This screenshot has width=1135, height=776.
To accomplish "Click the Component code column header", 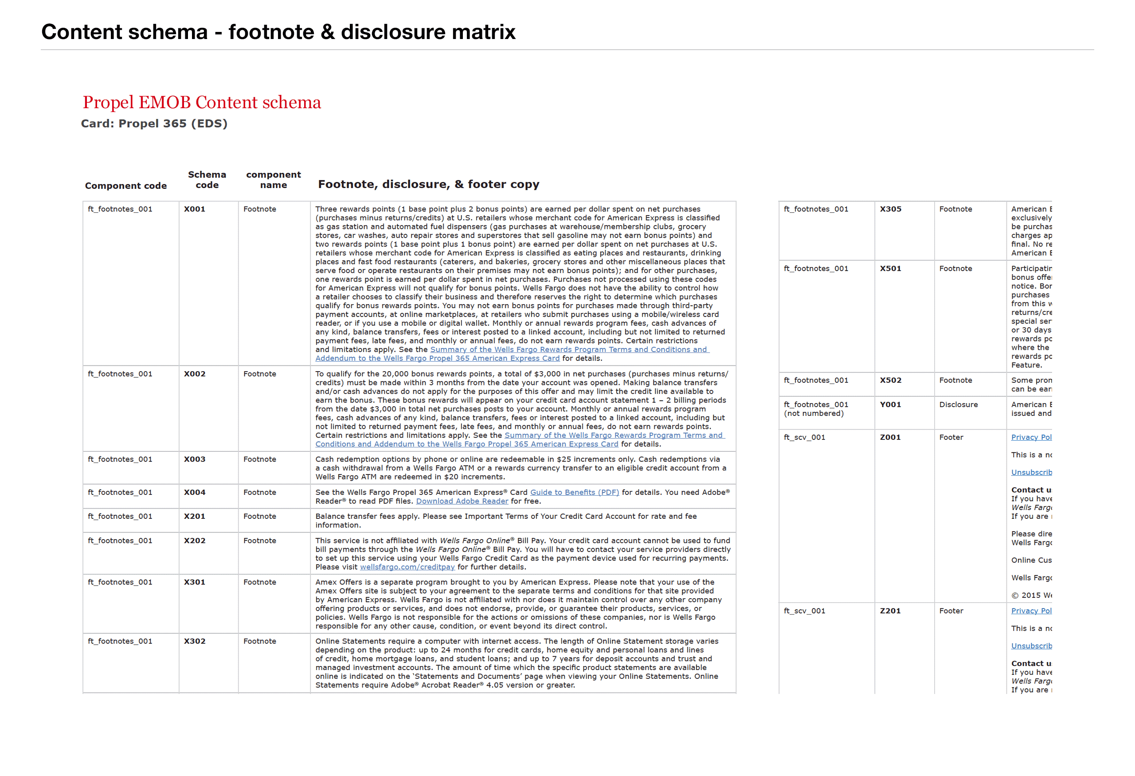I will point(125,186).
